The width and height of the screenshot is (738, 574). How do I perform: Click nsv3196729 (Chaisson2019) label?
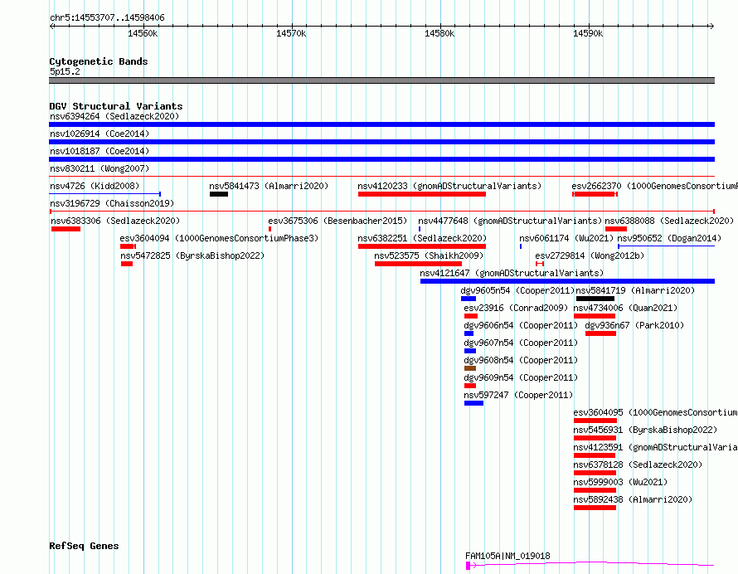112,203
